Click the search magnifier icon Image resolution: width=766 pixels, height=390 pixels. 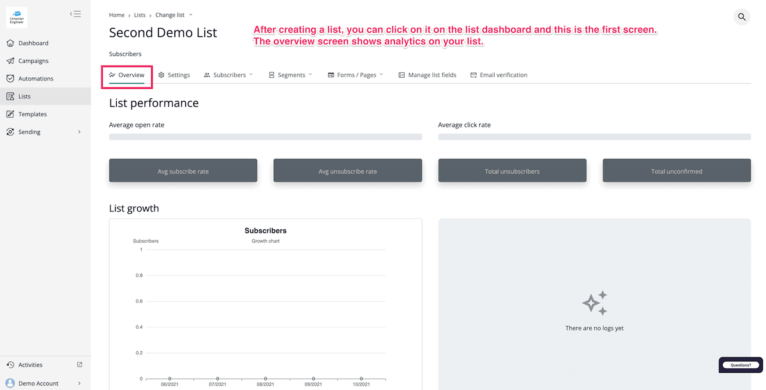click(x=741, y=17)
